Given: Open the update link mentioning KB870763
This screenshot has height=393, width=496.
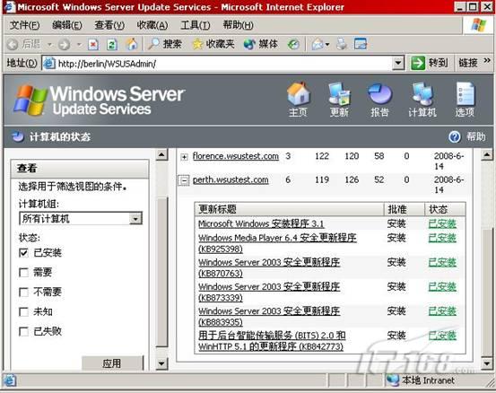Looking at the screenshot, I should click(x=269, y=267).
